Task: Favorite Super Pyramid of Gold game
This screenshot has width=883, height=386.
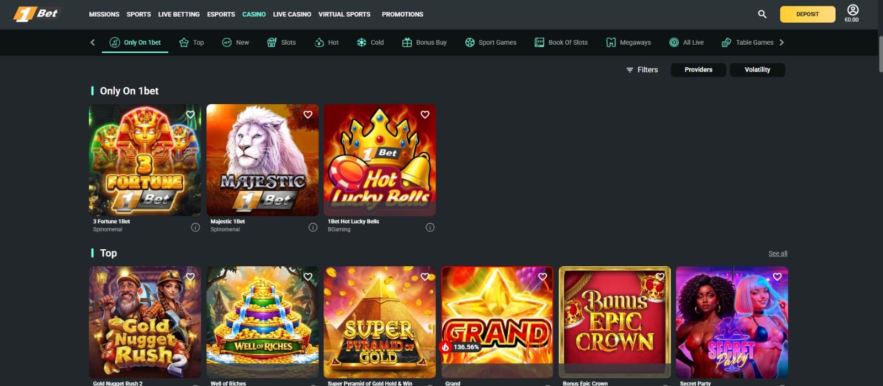Action: 425,277
